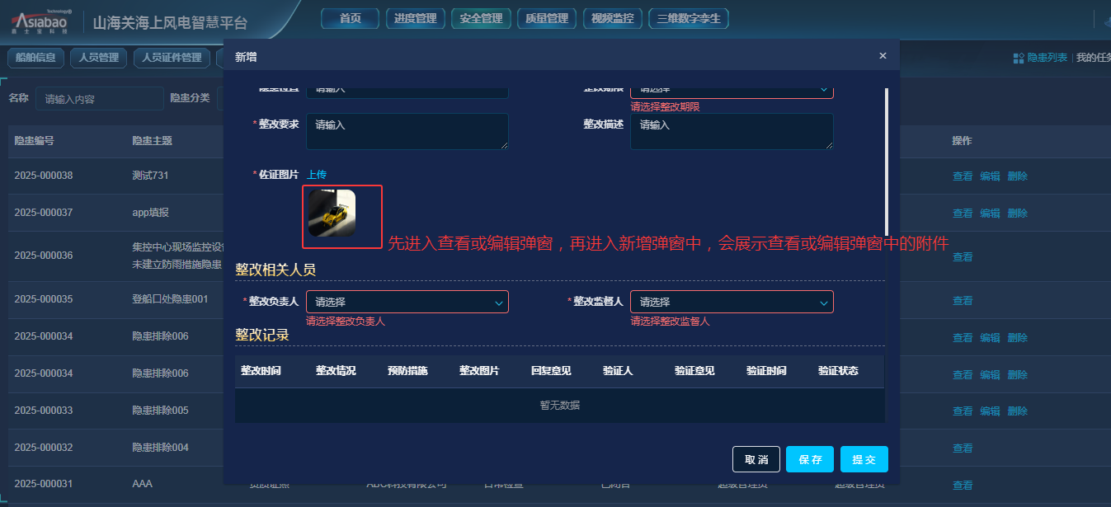The width and height of the screenshot is (1111, 507).
Task: Select the 人员管理 sub-tab
Action: pos(99,58)
